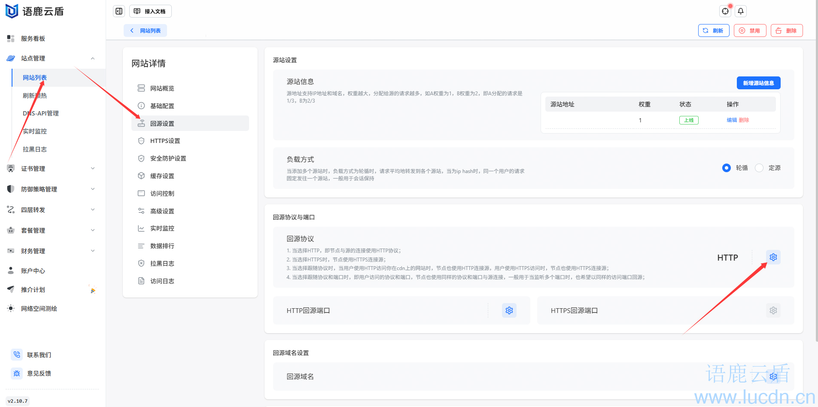
Task: Open the 缓存设置 cache settings icon
Action: tap(142, 176)
